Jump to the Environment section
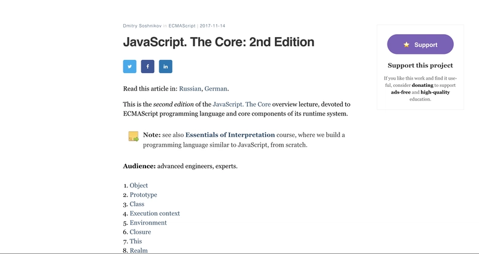Image resolution: width=479 pixels, height=254 pixels. click(148, 222)
